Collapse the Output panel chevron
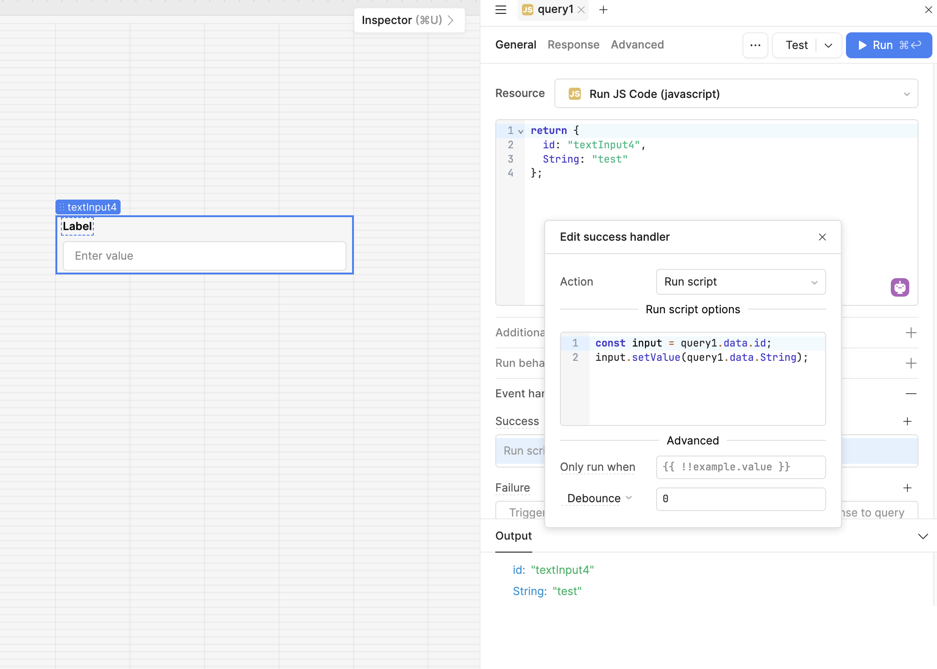 click(x=923, y=536)
